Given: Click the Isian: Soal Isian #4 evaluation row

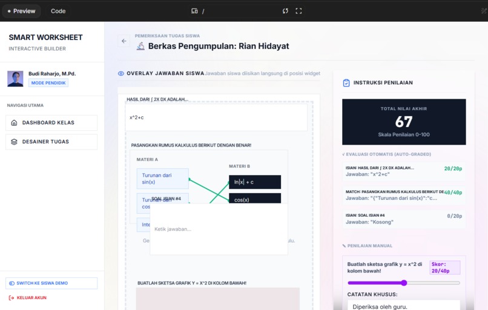Looking at the screenshot, I should pyautogui.click(x=404, y=219).
